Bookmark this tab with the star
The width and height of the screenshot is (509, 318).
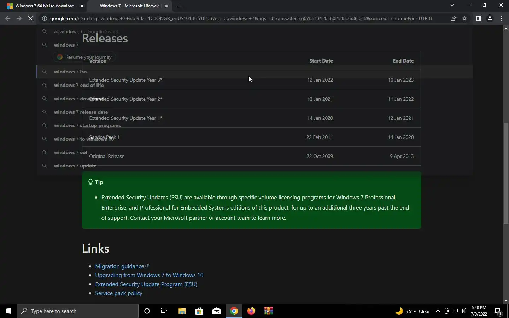click(464, 18)
